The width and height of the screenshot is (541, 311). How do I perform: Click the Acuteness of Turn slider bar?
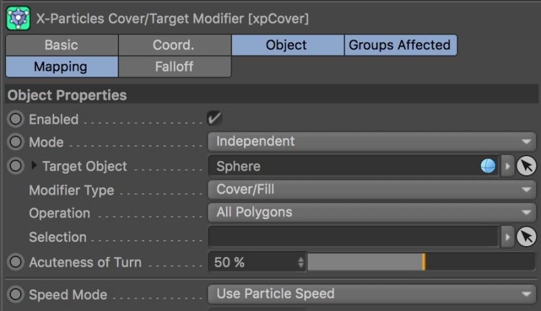421,262
